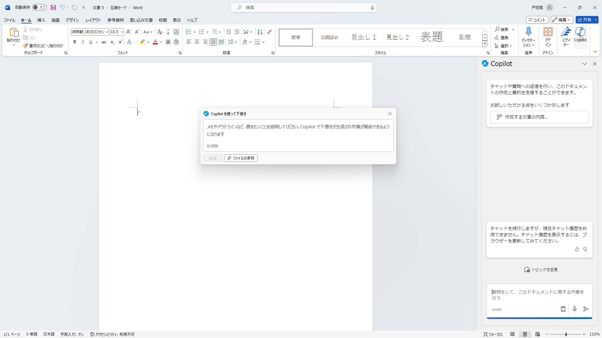Click the ファイルの参照 button
Screen dimensions: 602x338
coord(241,158)
